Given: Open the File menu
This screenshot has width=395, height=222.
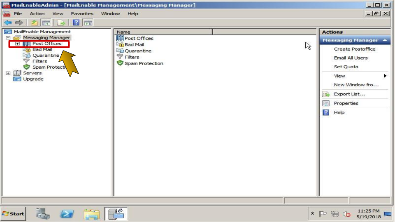Looking at the screenshot, I should pos(18,14).
